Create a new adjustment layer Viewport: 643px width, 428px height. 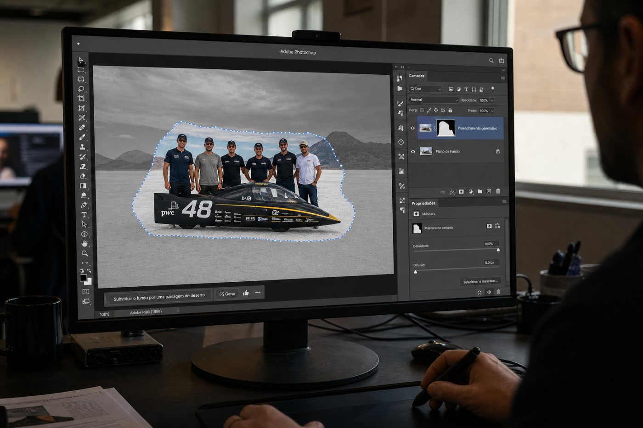[x=471, y=191]
